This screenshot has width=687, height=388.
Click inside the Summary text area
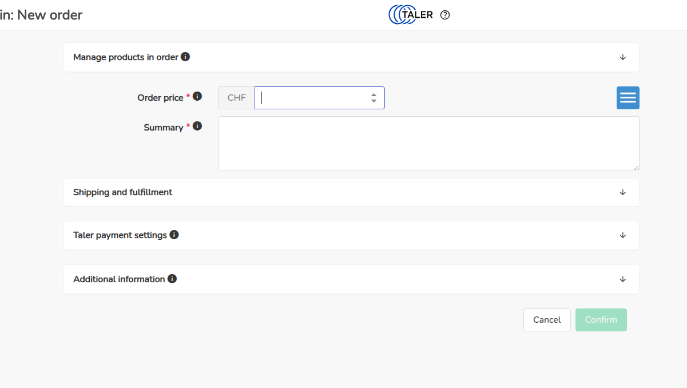point(428,144)
